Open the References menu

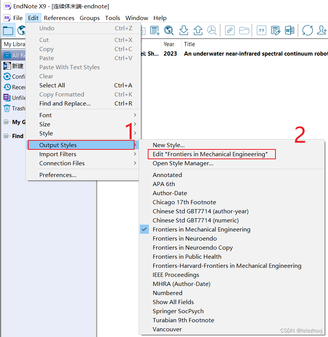pyautogui.click(x=59, y=18)
